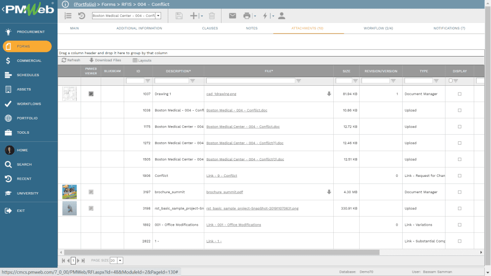Delete record with trash icon
491x276 pixels.
click(211, 16)
